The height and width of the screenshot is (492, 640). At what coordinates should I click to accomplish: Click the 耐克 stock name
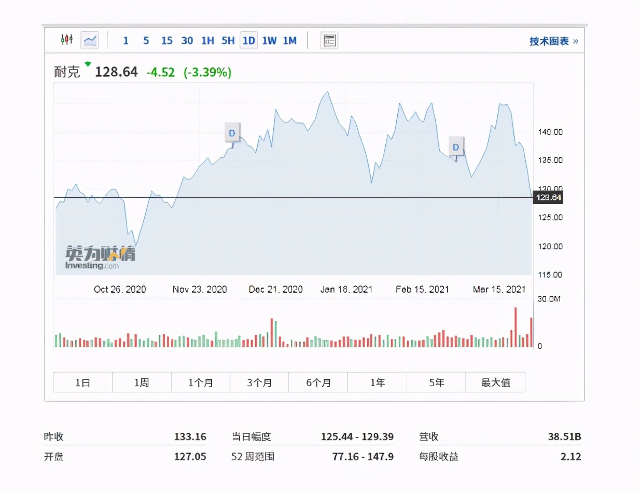click(67, 72)
